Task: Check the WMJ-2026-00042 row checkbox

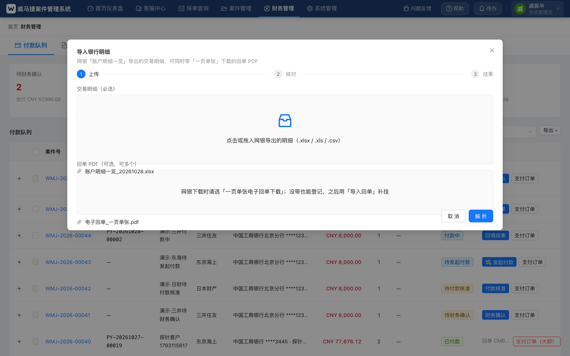Action: (36, 288)
